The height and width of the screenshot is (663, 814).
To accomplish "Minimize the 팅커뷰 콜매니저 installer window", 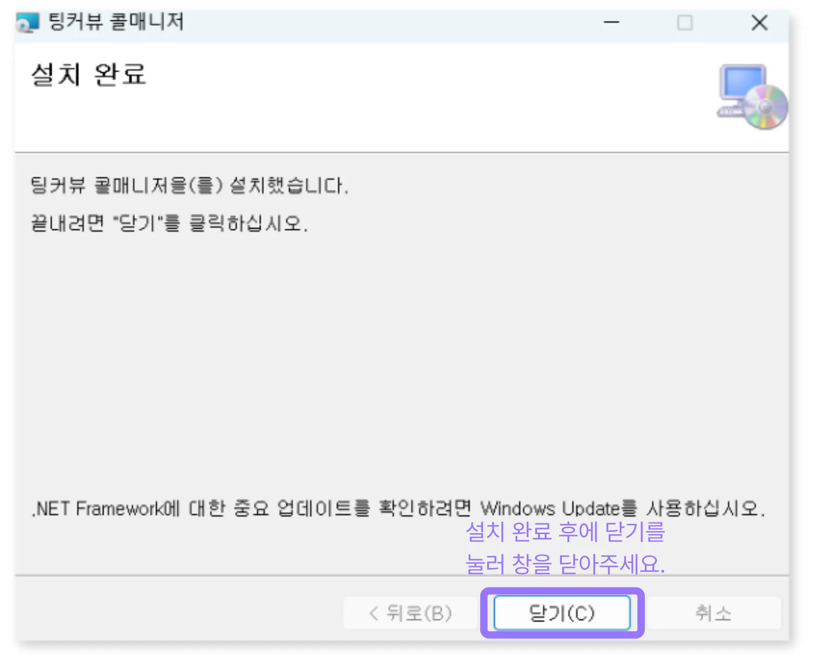I will (x=611, y=22).
